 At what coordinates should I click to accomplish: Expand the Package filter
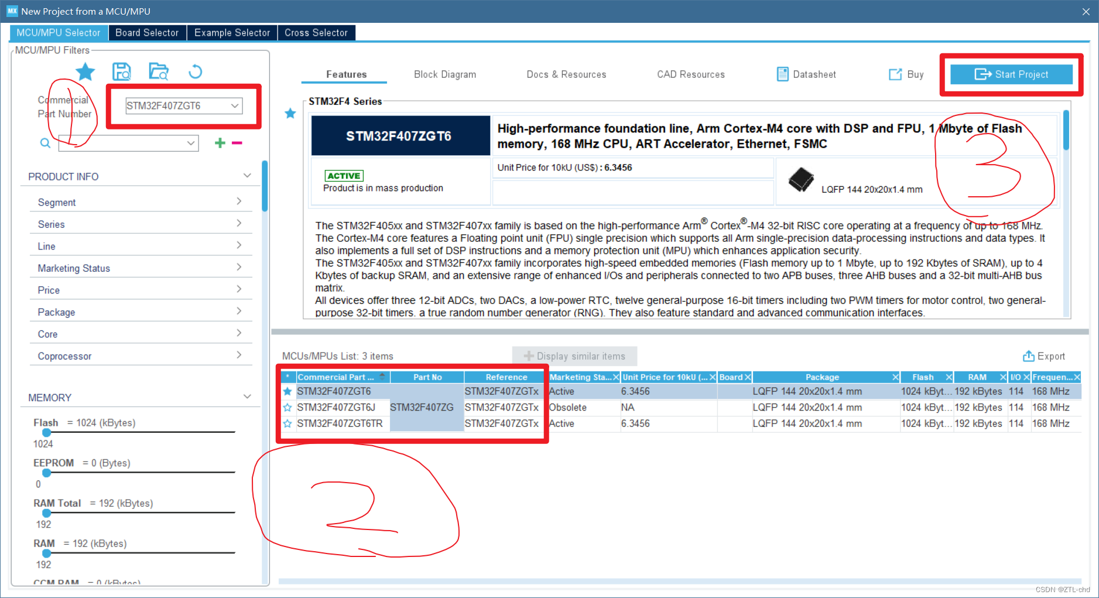pos(239,311)
